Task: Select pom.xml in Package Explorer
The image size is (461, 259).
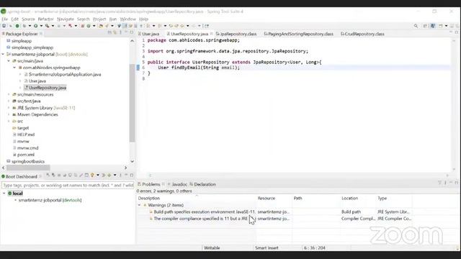Action: (x=26, y=155)
